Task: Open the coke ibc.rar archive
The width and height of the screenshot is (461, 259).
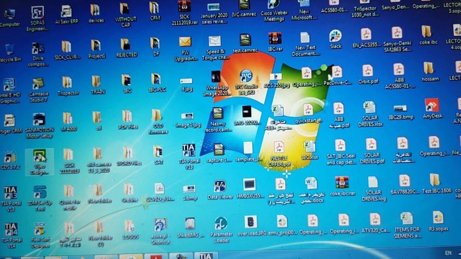Action: click(342, 183)
